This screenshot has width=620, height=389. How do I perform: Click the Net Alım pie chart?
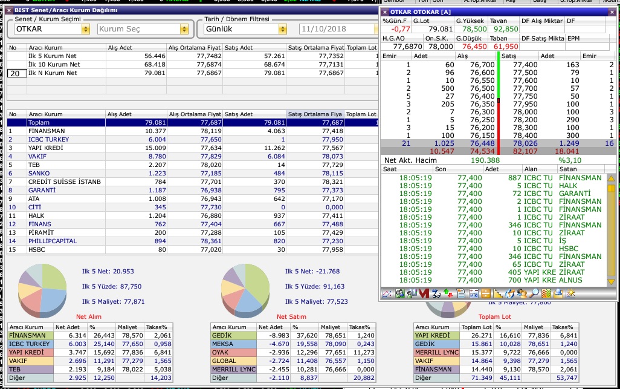click(42, 290)
